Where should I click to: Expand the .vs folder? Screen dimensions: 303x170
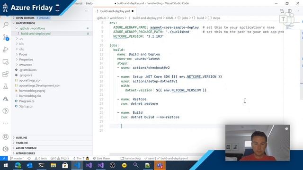coord(52,39)
